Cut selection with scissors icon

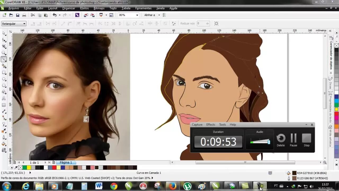(x=33, y=15)
